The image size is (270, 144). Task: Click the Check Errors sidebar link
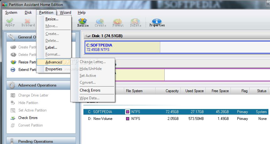[x=28, y=118]
